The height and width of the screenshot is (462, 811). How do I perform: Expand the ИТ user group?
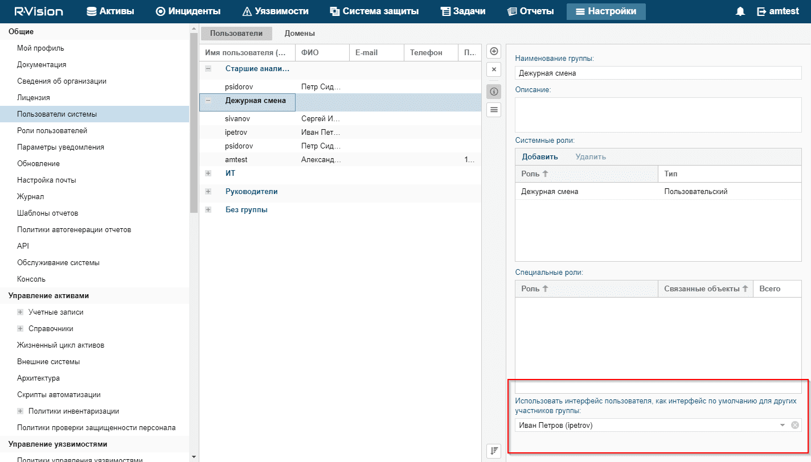pos(208,174)
